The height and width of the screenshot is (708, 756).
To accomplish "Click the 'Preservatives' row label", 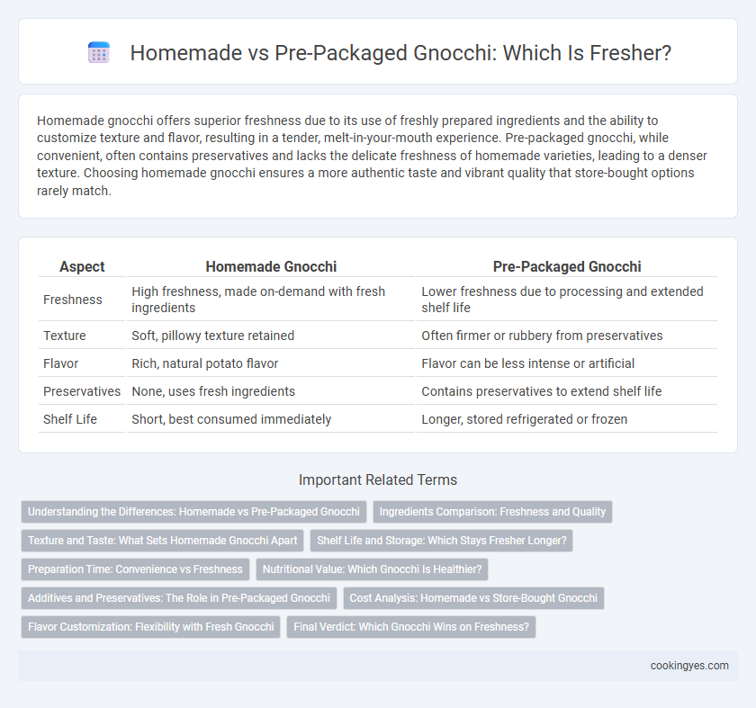I will point(82,391).
